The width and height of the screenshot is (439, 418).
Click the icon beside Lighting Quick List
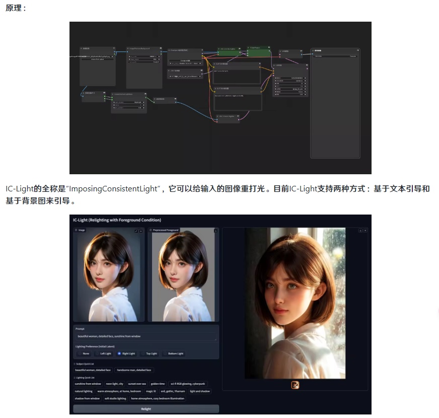tap(75, 378)
